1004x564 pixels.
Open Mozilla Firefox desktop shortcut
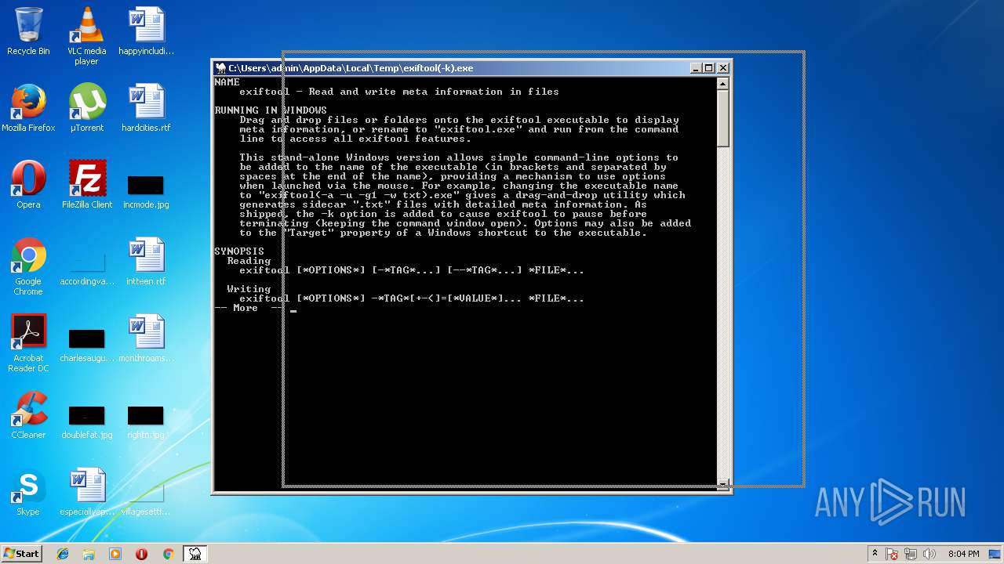click(x=28, y=108)
